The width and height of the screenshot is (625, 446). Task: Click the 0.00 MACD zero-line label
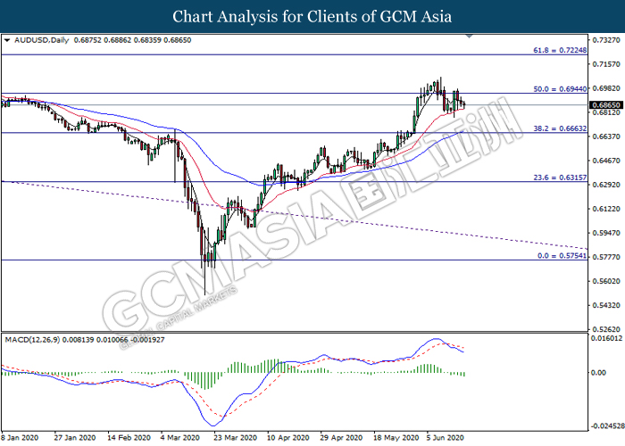(x=599, y=373)
